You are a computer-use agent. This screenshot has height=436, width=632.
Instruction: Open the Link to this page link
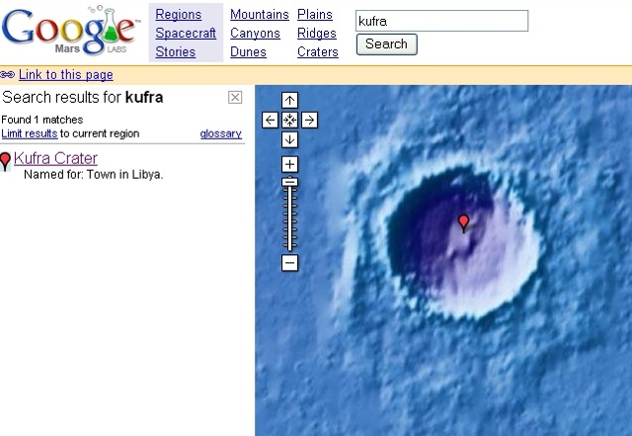pyautogui.click(x=66, y=75)
